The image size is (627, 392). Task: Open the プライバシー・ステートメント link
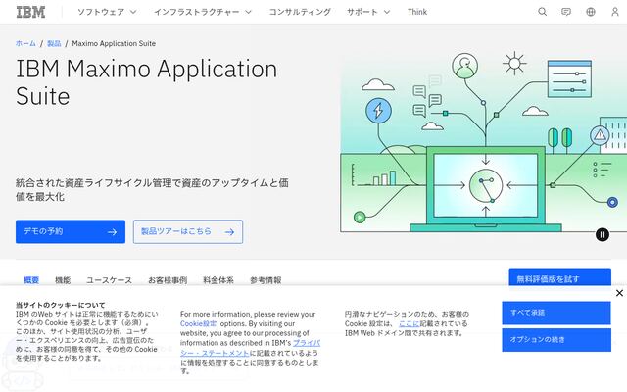point(250,348)
